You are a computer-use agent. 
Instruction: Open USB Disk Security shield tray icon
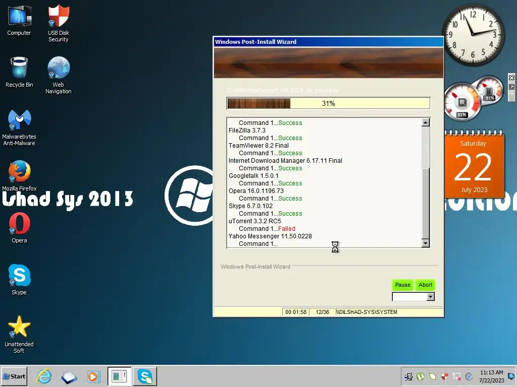[x=444, y=376]
